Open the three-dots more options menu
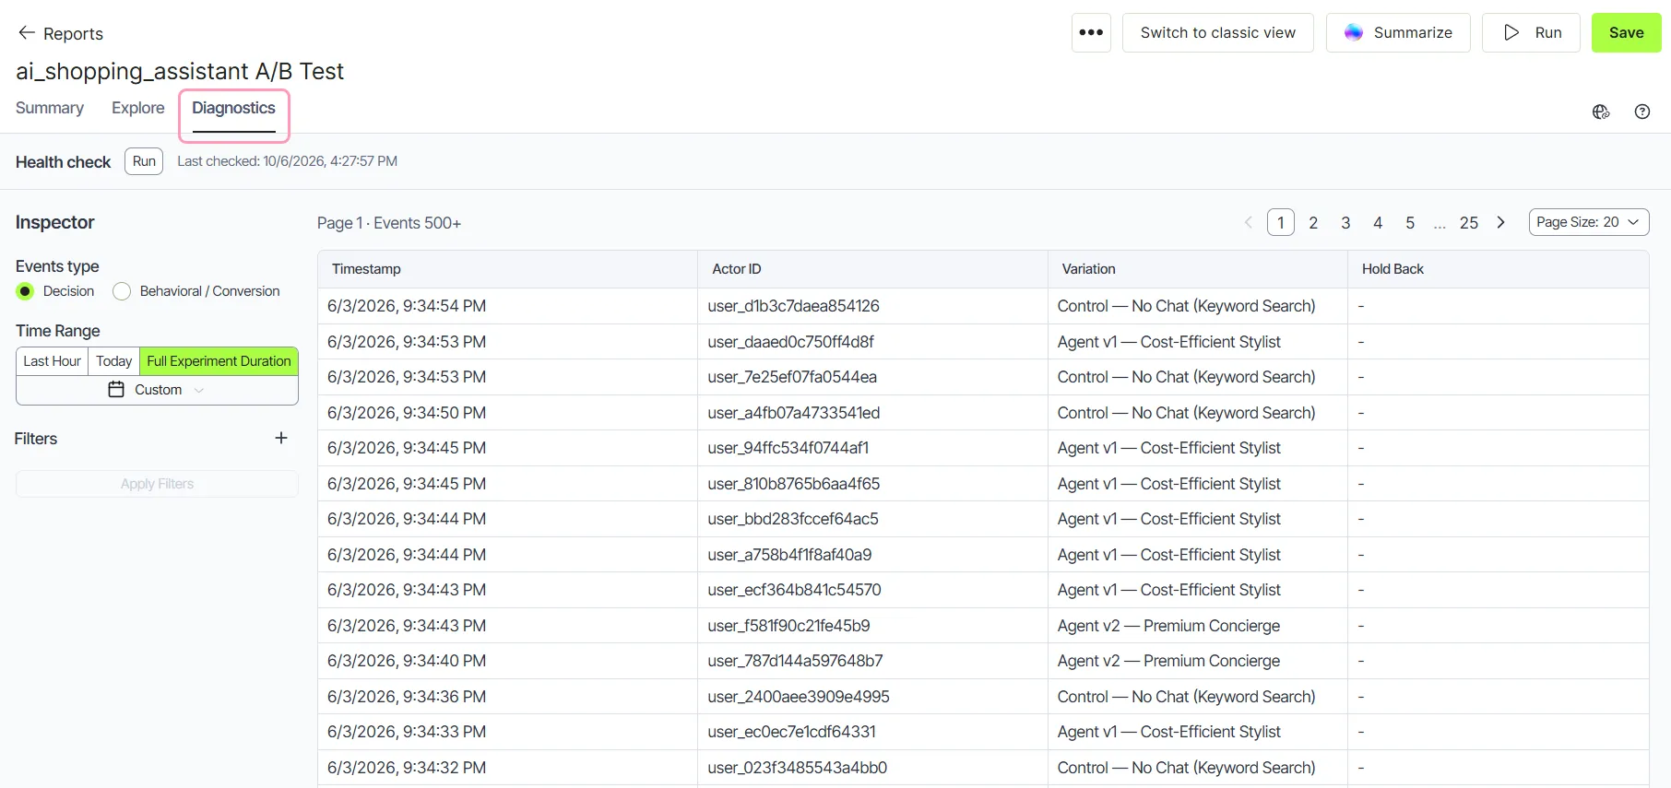1671x788 pixels. click(x=1091, y=32)
